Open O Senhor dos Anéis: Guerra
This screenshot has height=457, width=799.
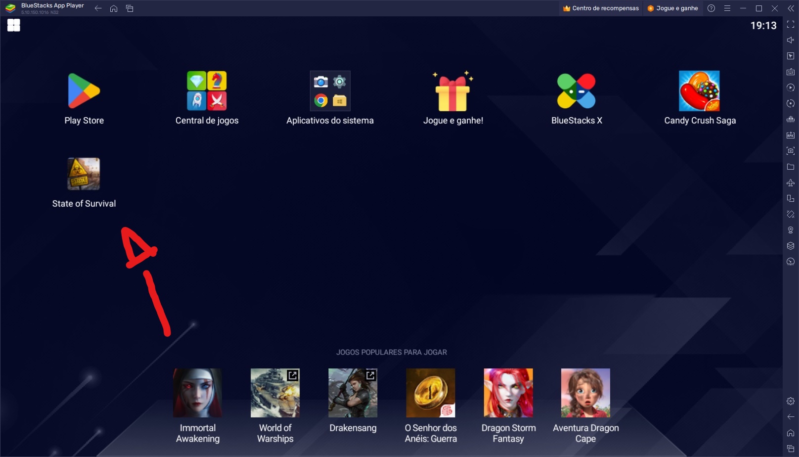pyautogui.click(x=430, y=393)
